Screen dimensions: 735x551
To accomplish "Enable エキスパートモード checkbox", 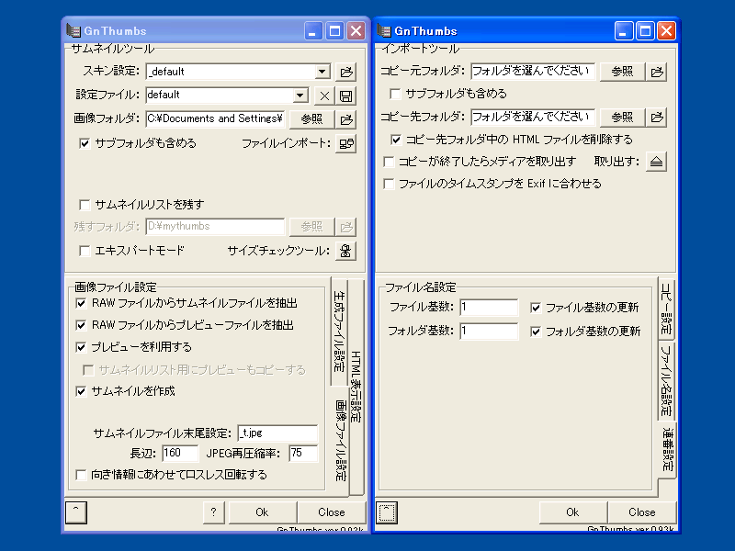I will [x=85, y=251].
